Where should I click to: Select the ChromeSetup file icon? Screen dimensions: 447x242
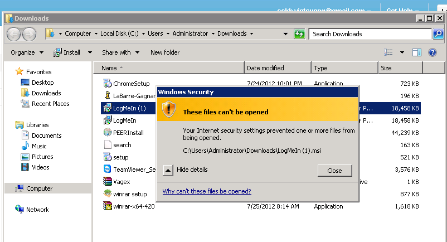tap(107, 84)
